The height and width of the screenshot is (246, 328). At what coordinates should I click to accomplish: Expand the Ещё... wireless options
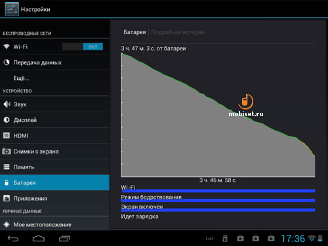tap(54, 78)
